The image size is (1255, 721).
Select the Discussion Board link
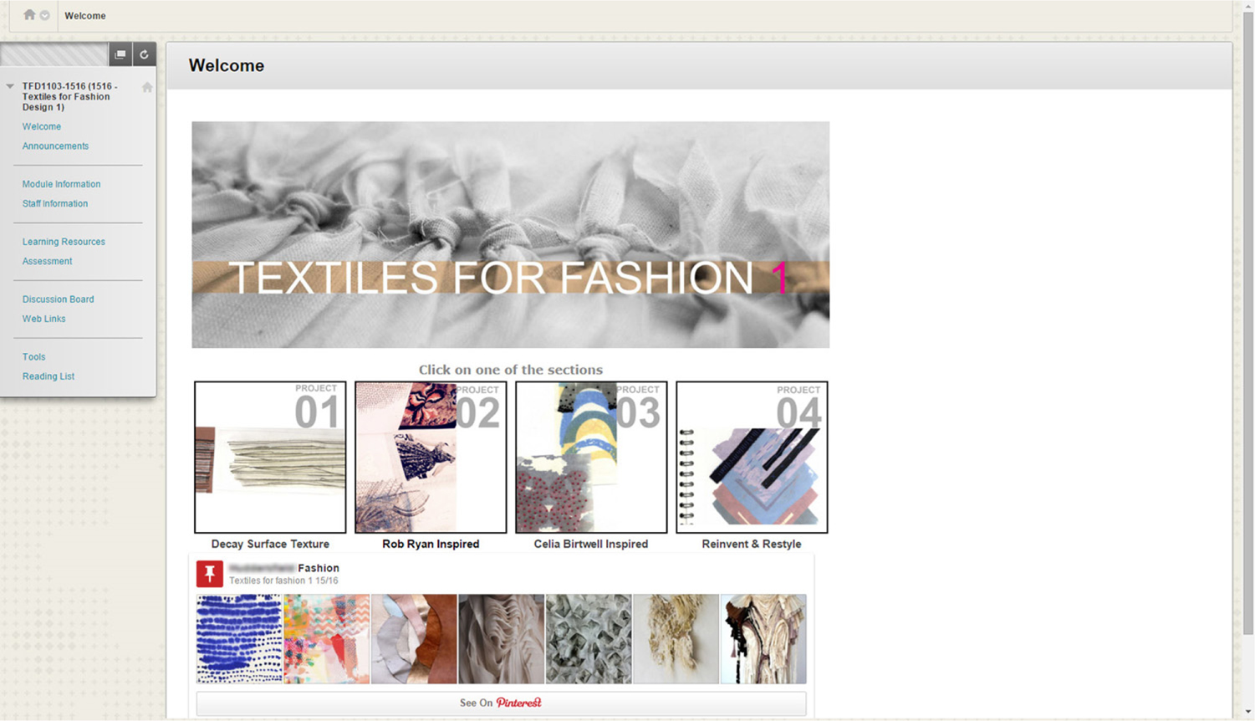click(58, 299)
